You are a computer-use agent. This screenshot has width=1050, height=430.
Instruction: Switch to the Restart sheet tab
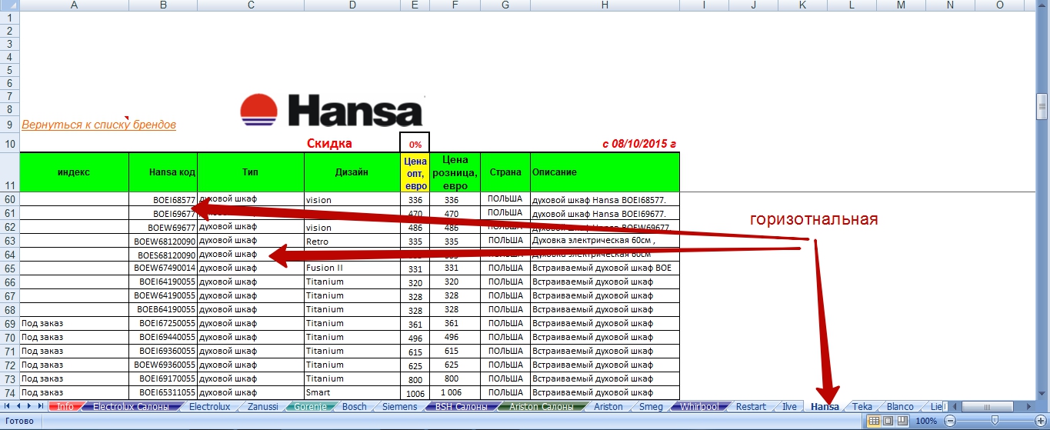click(750, 406)
